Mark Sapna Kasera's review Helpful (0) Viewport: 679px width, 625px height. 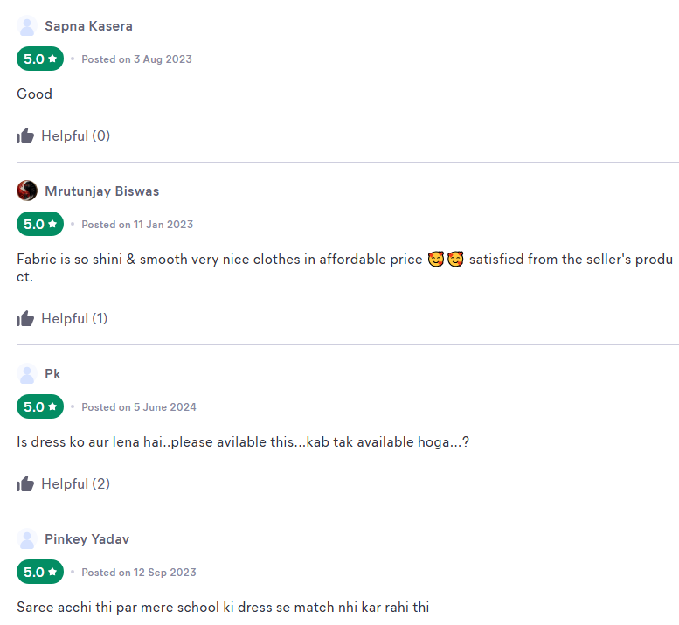point(75,135)
